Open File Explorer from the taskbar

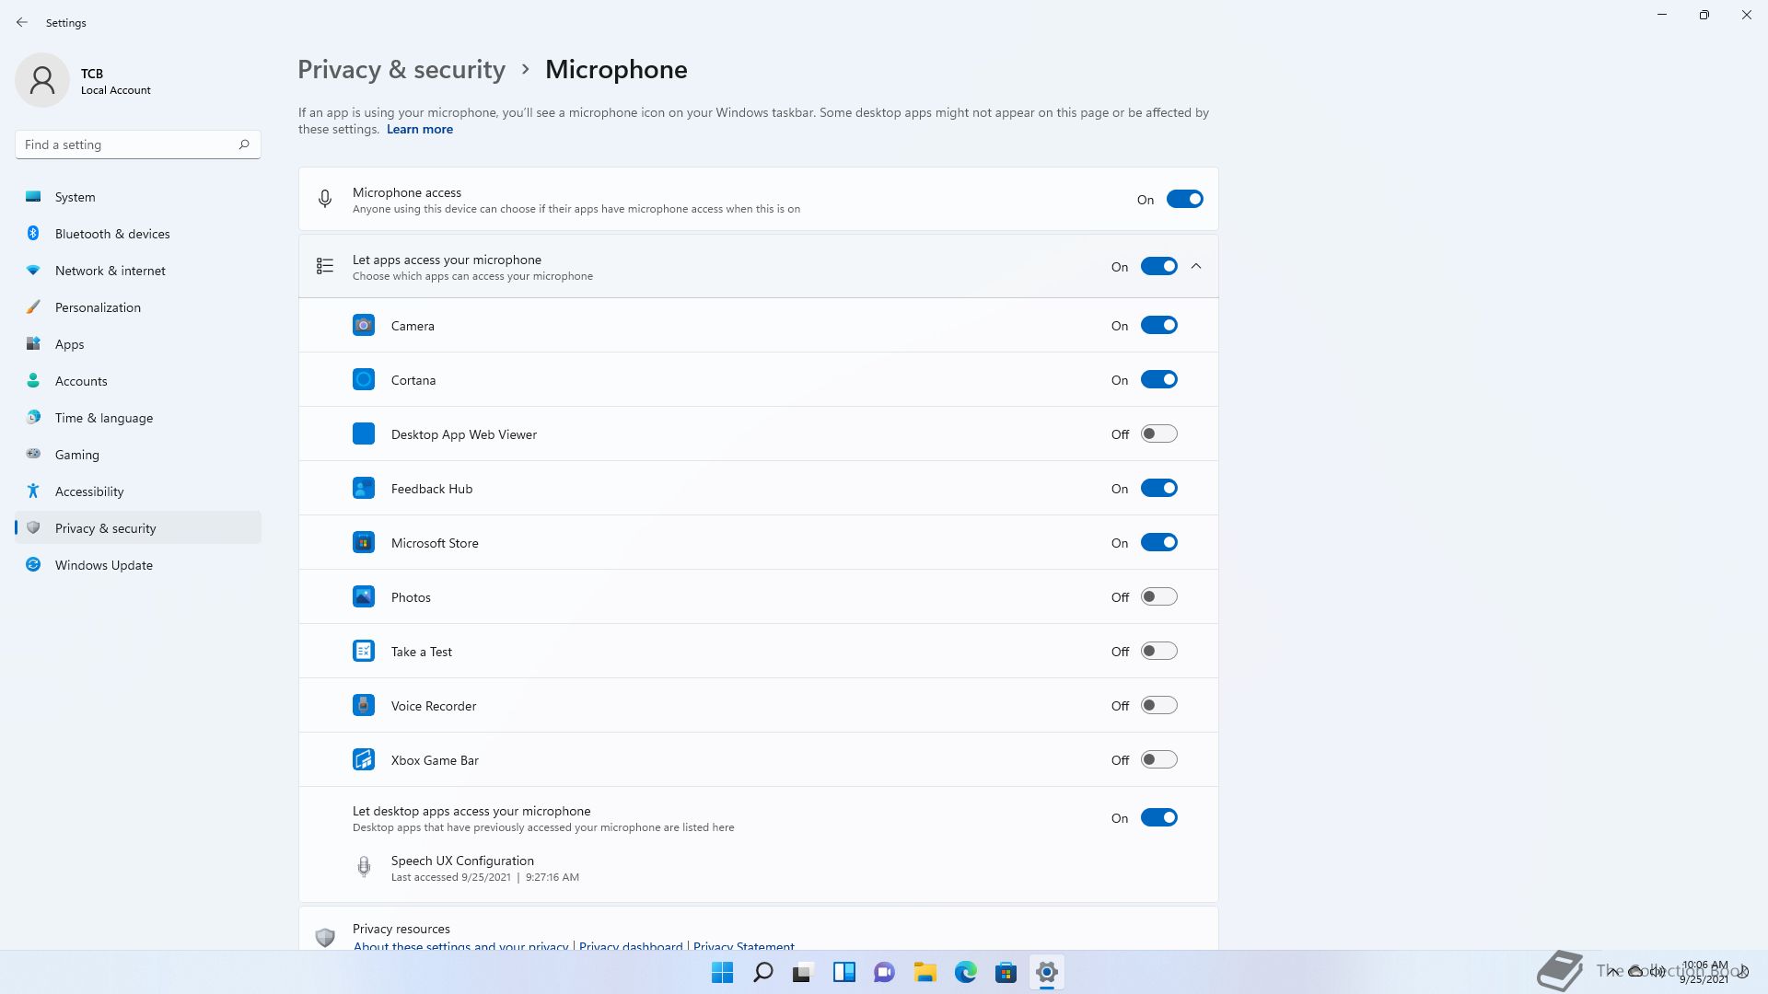(925, 972)
